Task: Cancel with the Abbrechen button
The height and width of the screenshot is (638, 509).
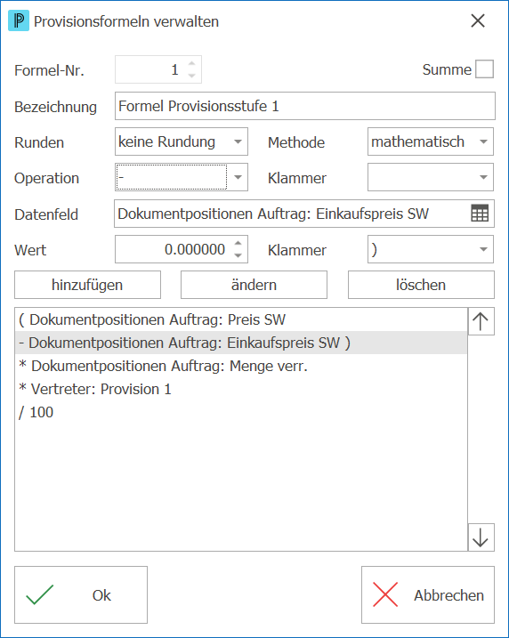Action: [428, 595]
